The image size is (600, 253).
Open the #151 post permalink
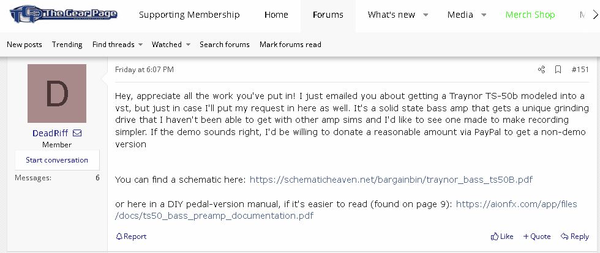click(580, 70)
